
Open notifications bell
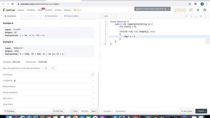click(198, 10)
